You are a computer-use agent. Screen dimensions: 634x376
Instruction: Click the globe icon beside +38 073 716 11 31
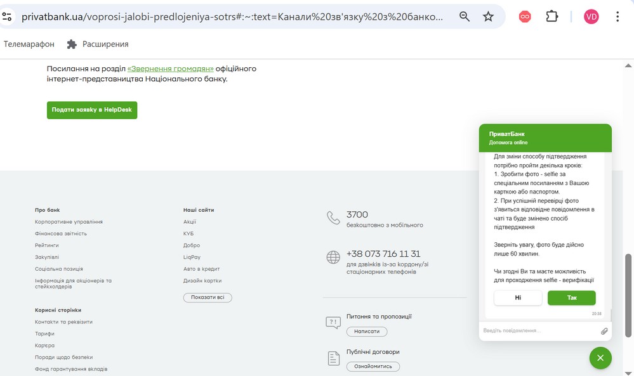coord(333,257)
